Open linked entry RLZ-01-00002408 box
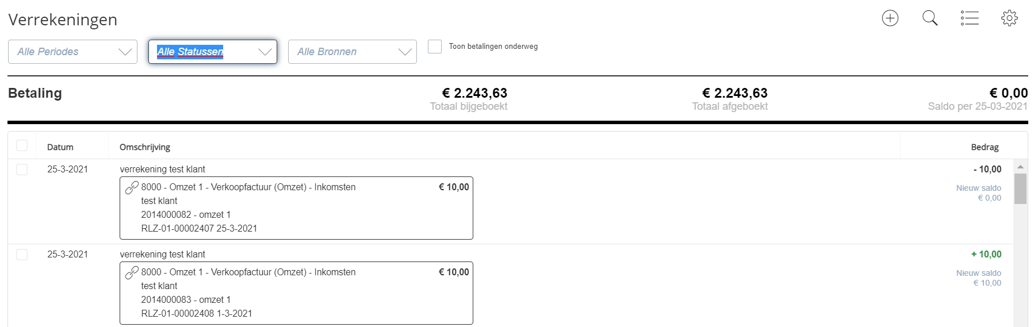Screen dimensions: 1034x327 [x=296, y=293]
